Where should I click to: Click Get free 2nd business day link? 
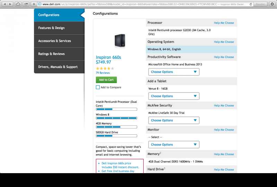coord(118,171)
